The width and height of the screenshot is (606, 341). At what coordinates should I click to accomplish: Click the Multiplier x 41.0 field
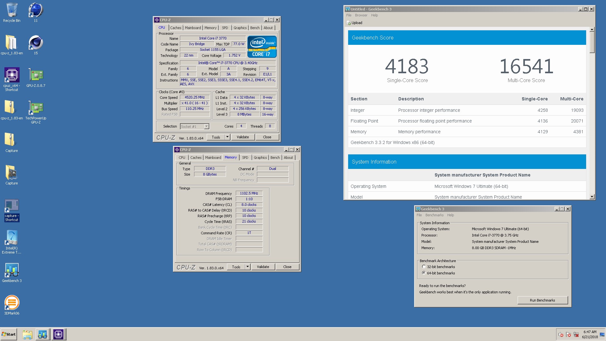click(195, 103)
